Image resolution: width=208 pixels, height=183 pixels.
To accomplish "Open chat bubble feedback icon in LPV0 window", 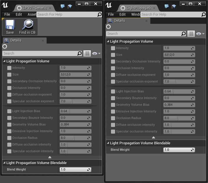I will [x=62, y=6].
